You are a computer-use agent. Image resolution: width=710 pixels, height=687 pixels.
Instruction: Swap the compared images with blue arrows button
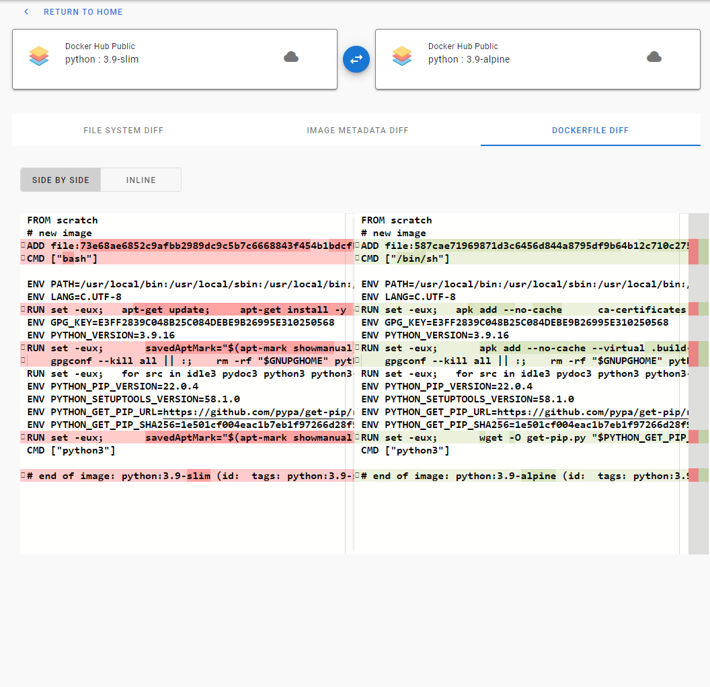pos(356,59)
